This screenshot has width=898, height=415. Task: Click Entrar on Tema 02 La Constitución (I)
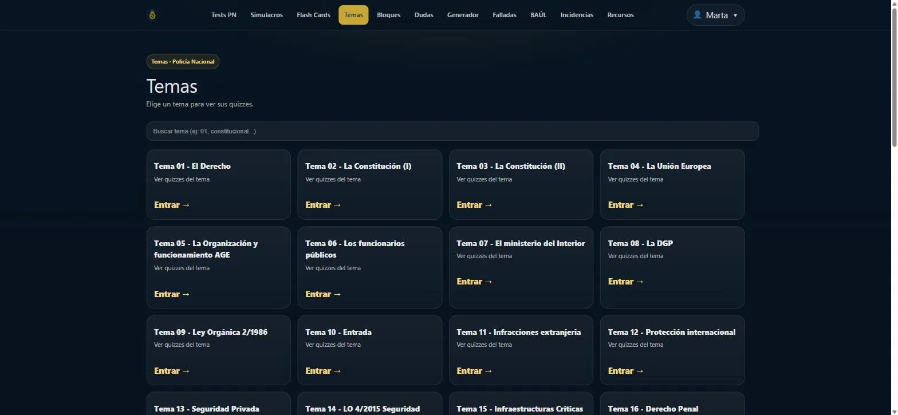tap(323, 205)
